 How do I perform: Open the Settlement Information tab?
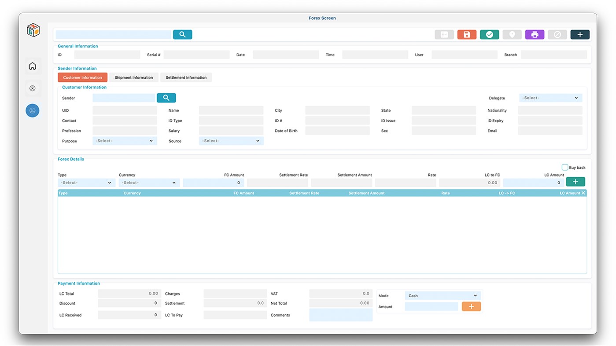coord(186,77)
